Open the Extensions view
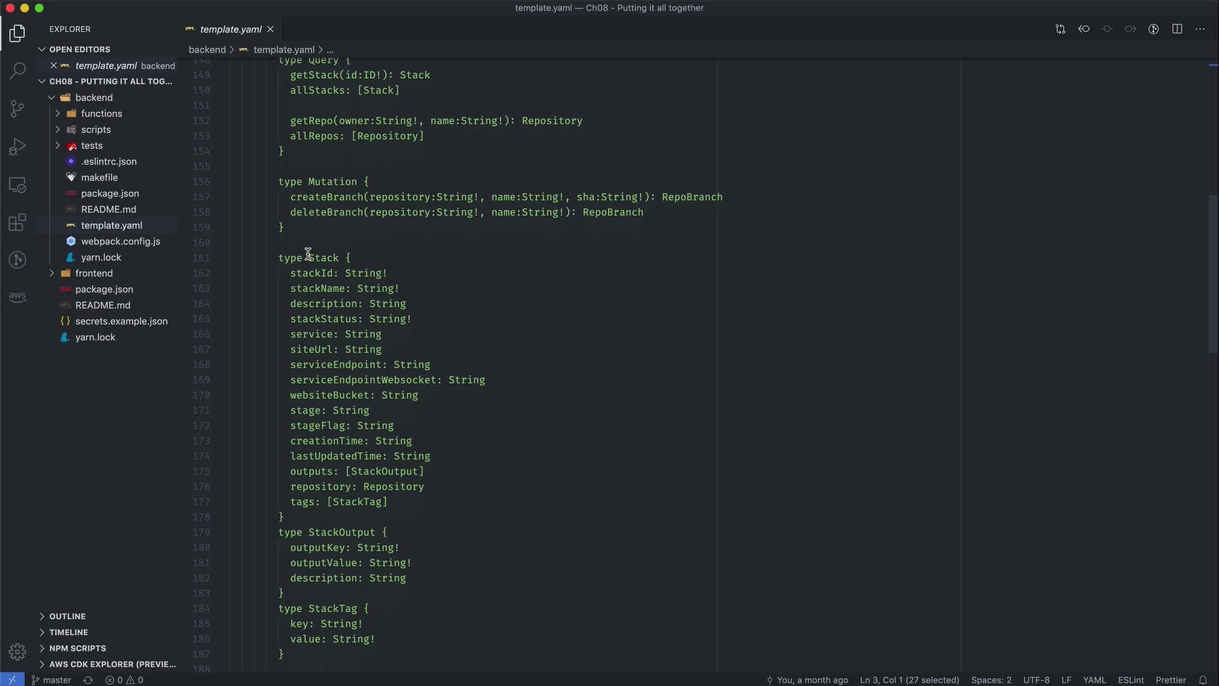The image size is (1219, 686). pos(17,223)
